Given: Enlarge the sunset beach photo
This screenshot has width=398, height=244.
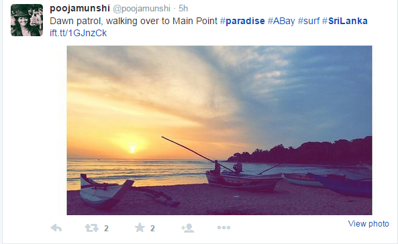Looking at the screenshot, I should 219,130.
